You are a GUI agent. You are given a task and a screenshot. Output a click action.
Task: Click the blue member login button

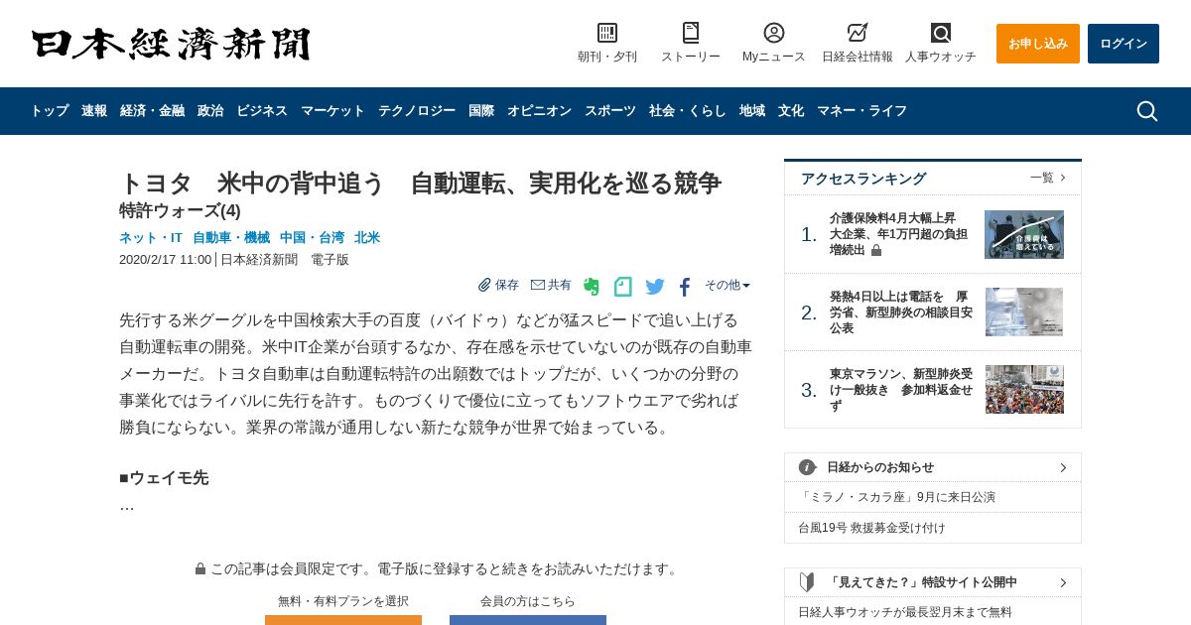(528, 619)
